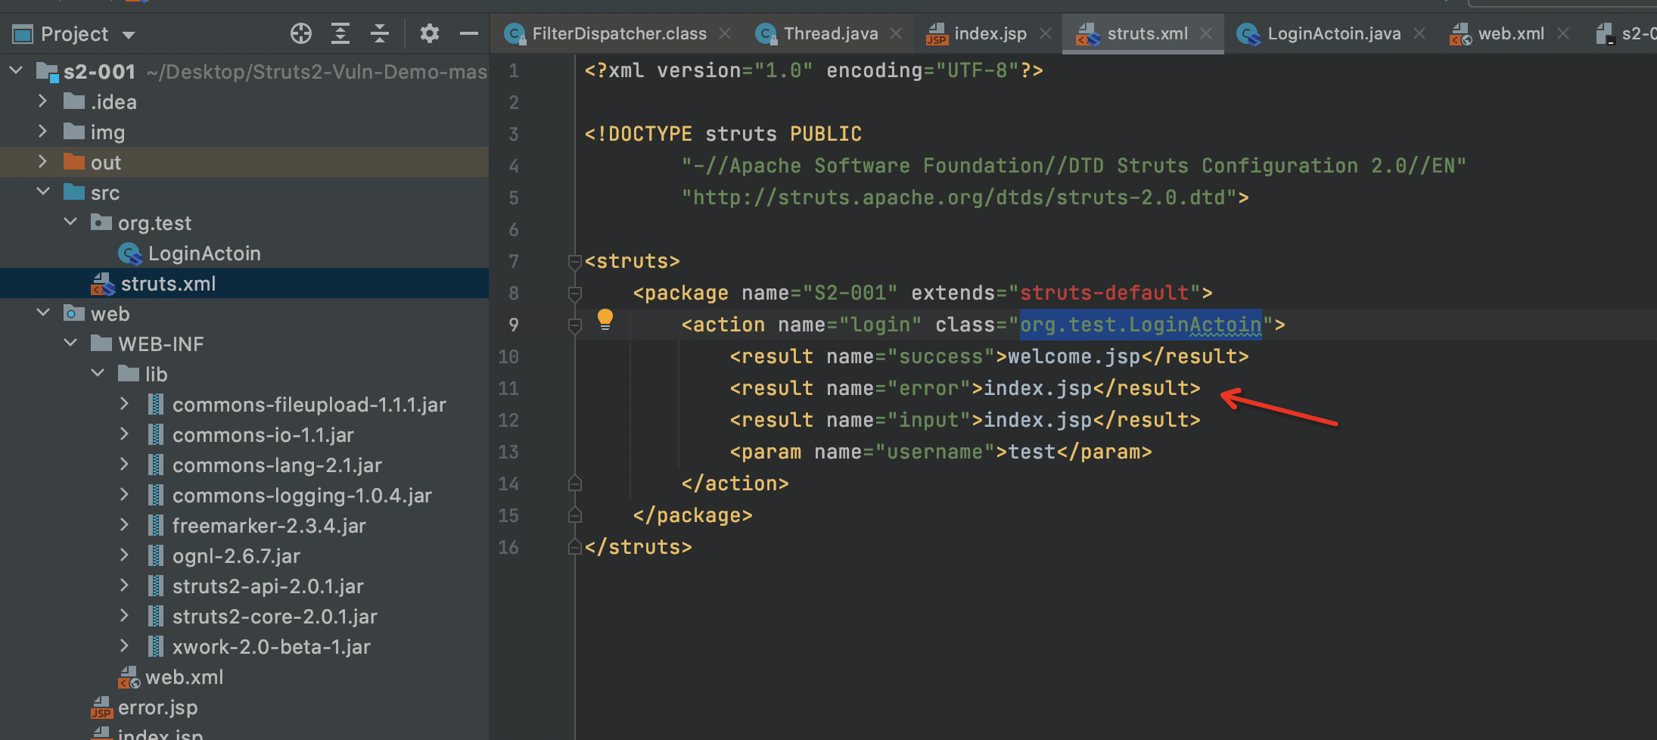This screenshot has height=740, width=1657.
Task: Expand the img folder
Action: (42, 132)
